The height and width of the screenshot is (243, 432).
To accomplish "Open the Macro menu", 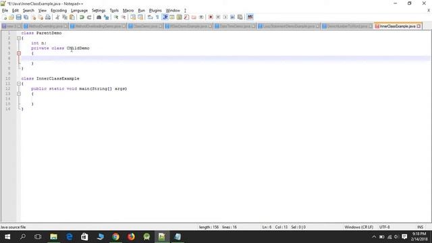I will click(128, 11).
